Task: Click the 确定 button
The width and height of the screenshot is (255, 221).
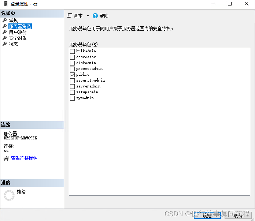Action: tap(207, 215)
